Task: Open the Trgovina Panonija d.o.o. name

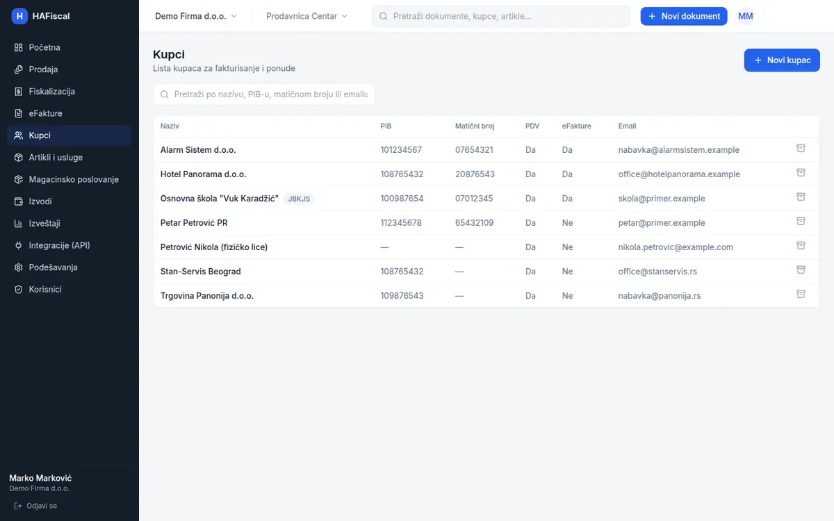Action: (207, 296)
